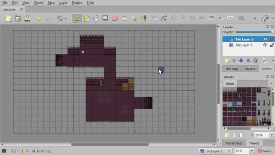Choose the Insert Tile object tool
The image size is (275, 155).
tap(211, 18)
